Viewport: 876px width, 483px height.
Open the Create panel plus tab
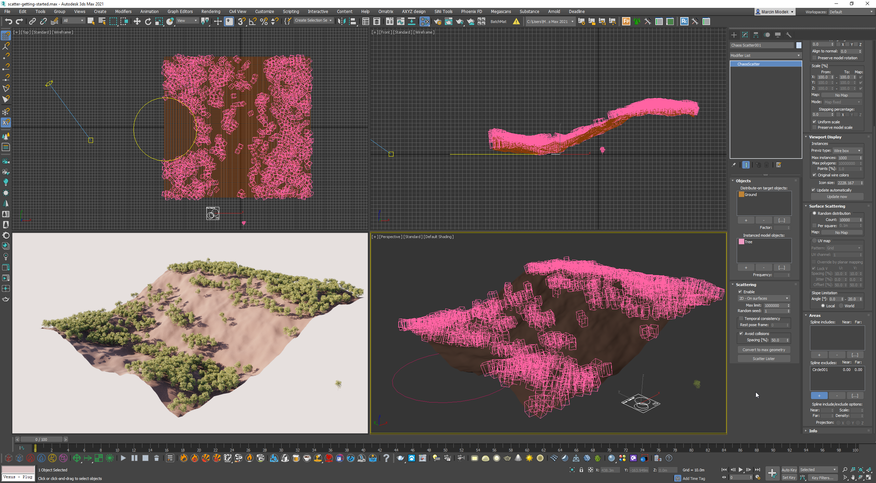click(x=734, y=35)
